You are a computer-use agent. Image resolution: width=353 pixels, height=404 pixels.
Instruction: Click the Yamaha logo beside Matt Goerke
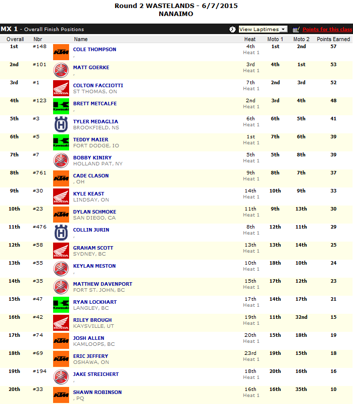(x=61, y=70)
